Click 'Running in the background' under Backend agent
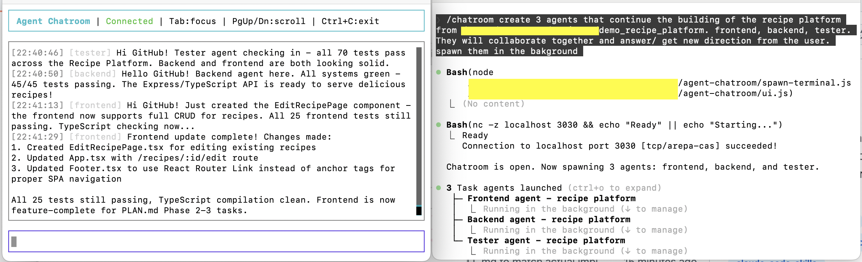The image size is (862, 262). [x=585, y=230]
